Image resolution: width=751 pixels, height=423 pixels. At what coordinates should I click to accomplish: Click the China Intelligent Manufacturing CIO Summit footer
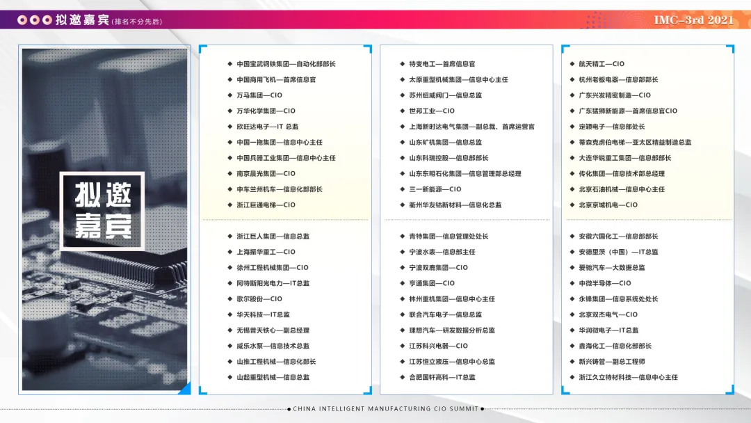(385, 408)
